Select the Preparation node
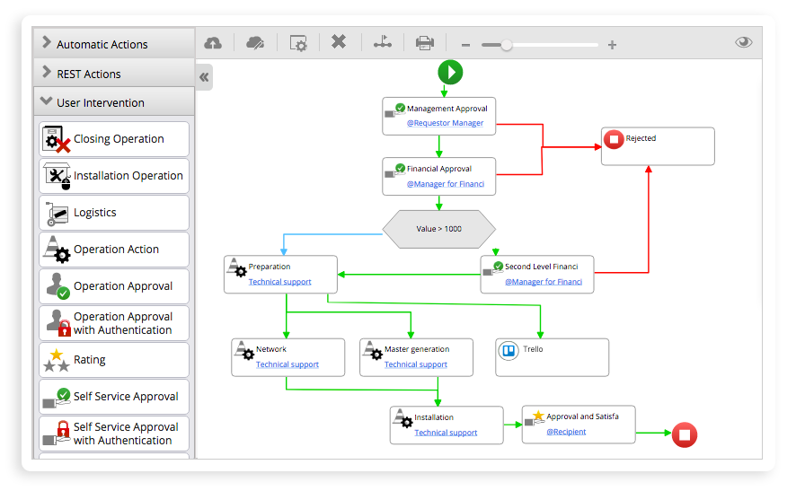Image resolution: width=796 pixels, height=491 pixels. (280, 275)
